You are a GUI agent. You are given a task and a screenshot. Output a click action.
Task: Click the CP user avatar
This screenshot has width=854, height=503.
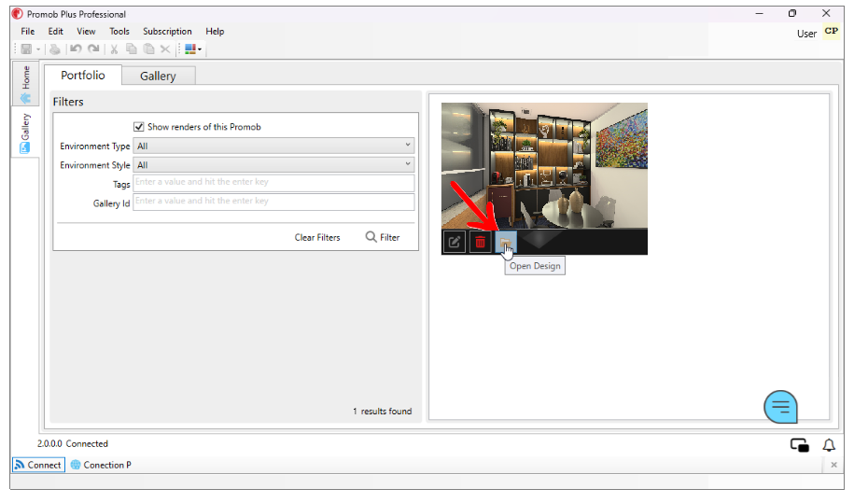pos(831,32)
